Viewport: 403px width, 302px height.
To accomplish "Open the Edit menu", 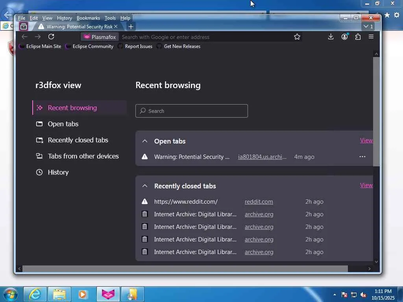I will pos(34,18).
